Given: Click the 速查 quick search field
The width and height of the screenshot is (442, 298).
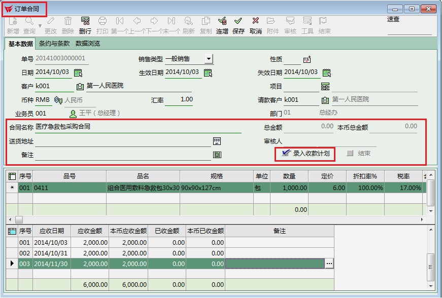Looking at the screenshot, I should coord(409,29).
